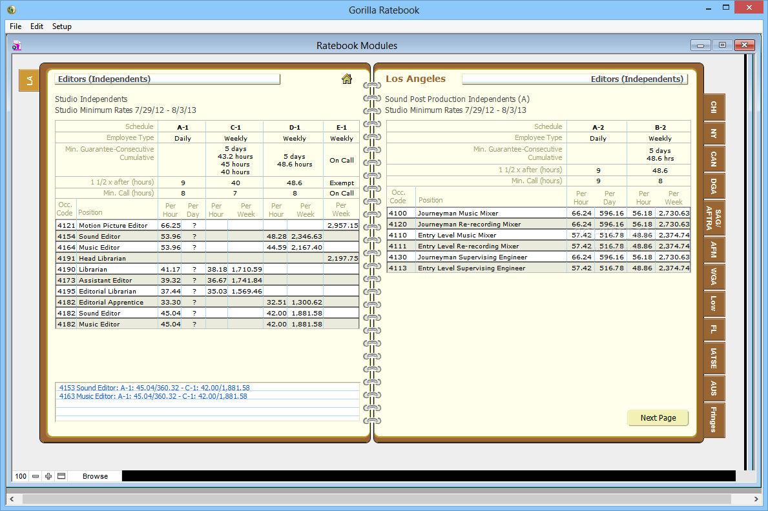This screenshot has width=768, height=511.
Task: Select the Motion Picture Editor row
Action: tap(207, 226)
